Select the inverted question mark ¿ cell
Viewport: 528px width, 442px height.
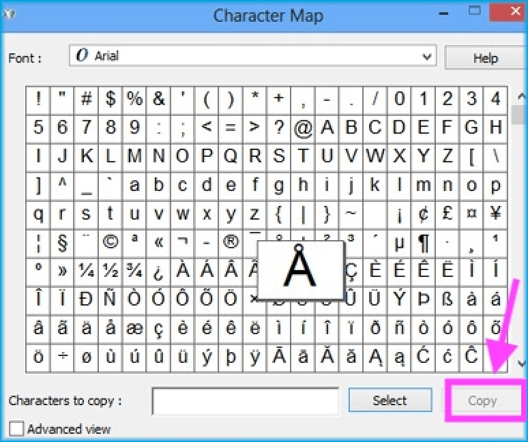tap(158, 272)
